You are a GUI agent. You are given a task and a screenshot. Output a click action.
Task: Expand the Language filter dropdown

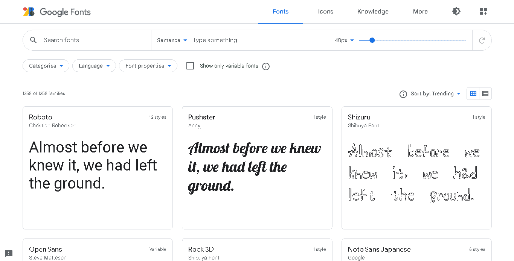94,66
